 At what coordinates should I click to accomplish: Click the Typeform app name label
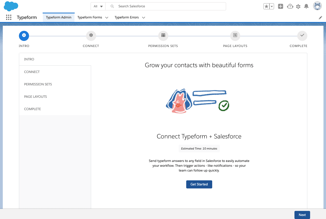27,17
